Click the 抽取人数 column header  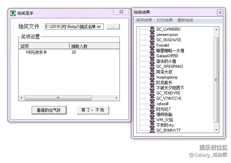coord(94,46)
